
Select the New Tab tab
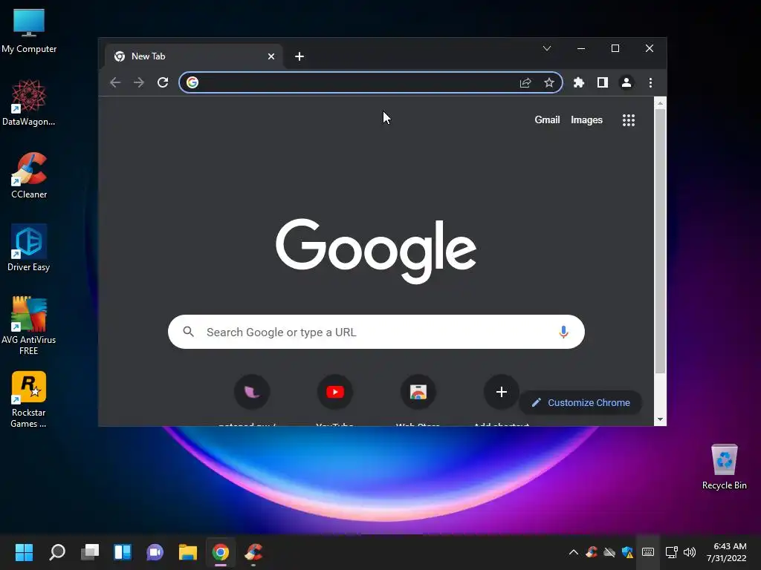[x=194, y=56]
